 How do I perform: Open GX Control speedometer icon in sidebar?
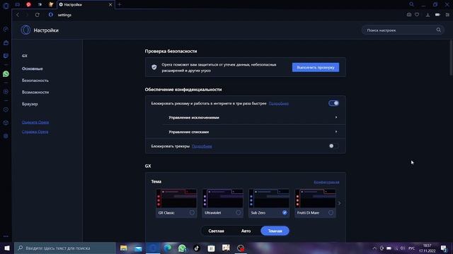click(x=6, y=29)
